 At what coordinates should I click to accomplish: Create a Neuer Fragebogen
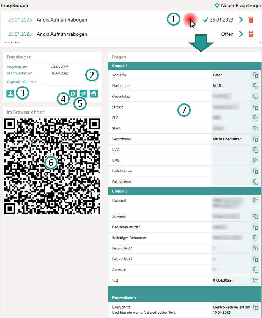pos(241,5)
